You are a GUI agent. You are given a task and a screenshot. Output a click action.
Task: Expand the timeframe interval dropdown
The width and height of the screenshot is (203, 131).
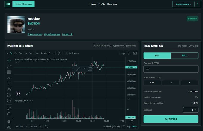[53, 53]
